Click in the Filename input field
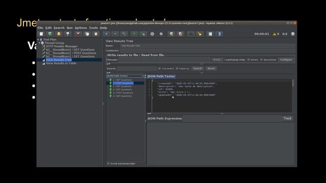The width and height of the screenshot is (326, 183). (x=165, y=59)
